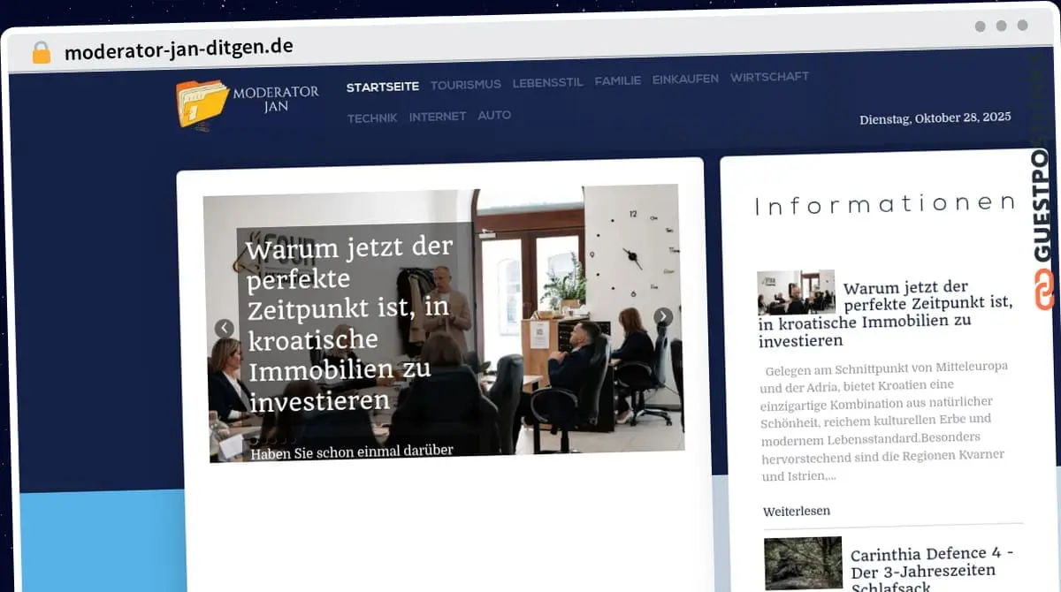1061x592 pixels.
Task: Click the Informationen sidebar heading
Action: point(884,205)
